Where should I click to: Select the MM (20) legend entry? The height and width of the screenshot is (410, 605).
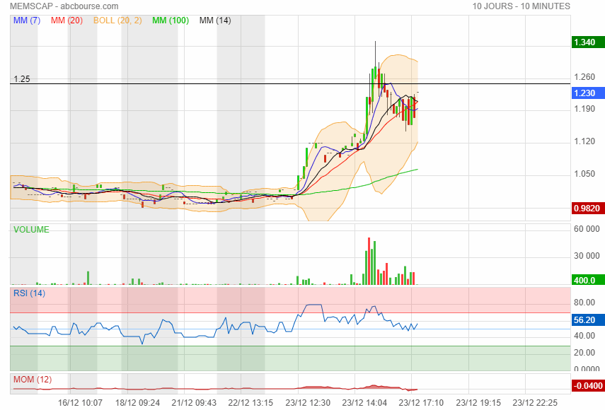(67, 20)
